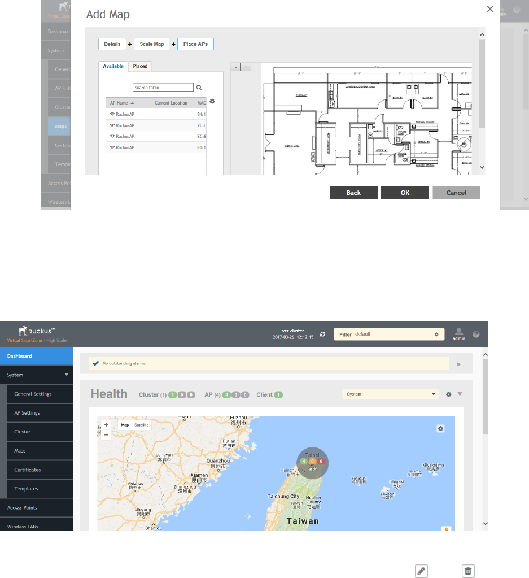Screen dimensions: 529x578
Task: Switch map to Map view
Action: click(125, 425)
